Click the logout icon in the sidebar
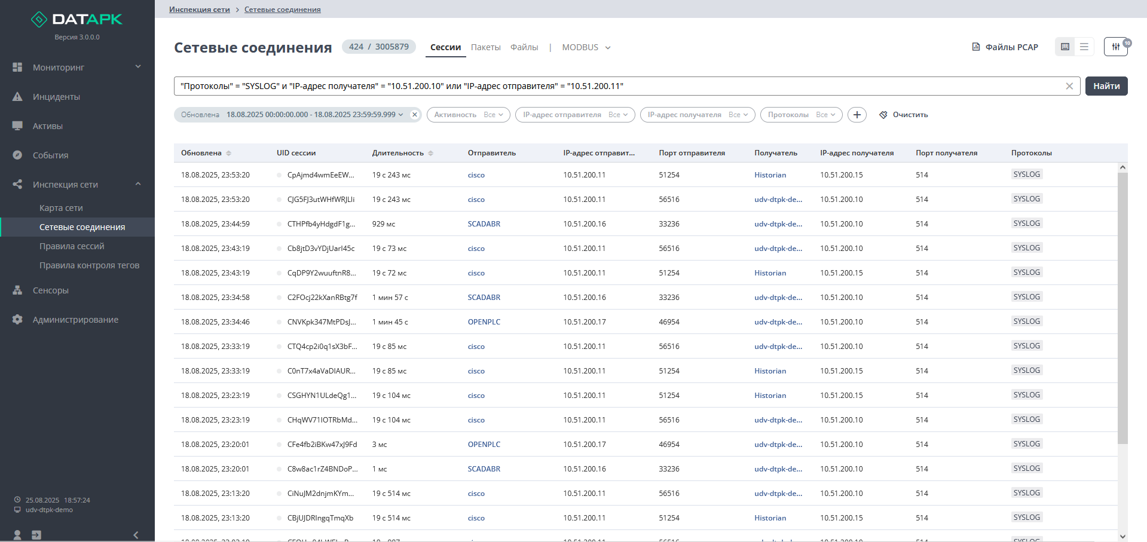The height and width of the screenshot is (542, 1147). point(36,535)
